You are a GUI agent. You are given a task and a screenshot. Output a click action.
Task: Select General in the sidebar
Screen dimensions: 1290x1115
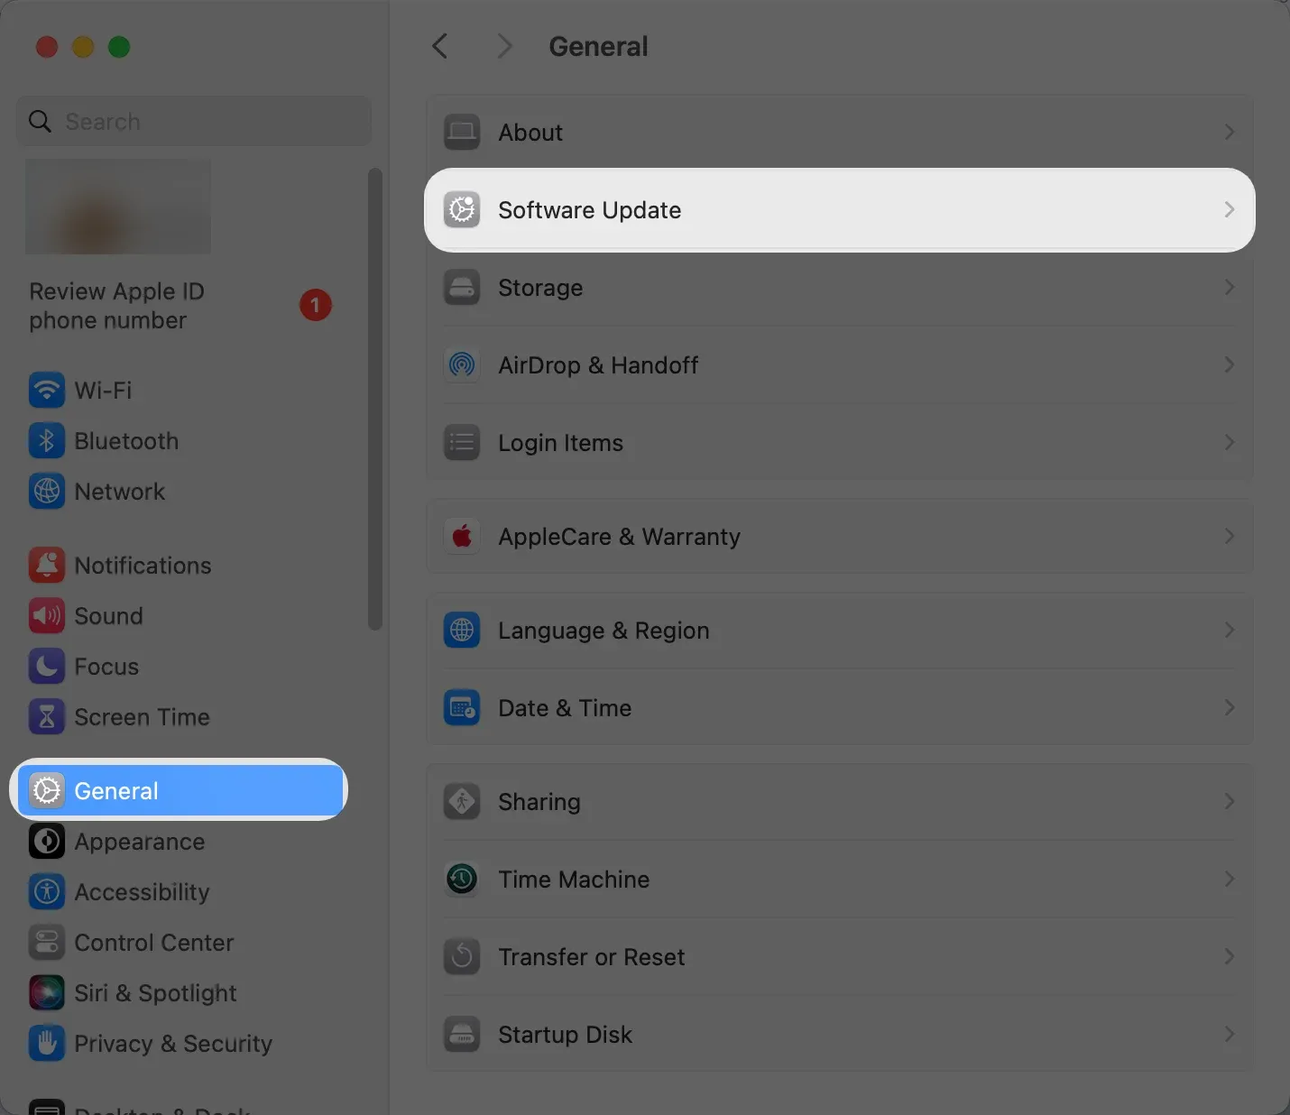(181, 790)
